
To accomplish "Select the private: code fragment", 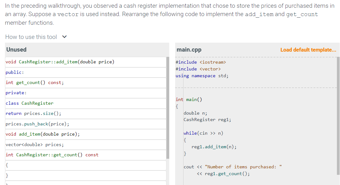I will [x=15, y=92].
